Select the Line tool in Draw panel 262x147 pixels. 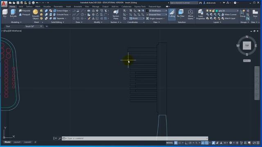click(x=78, y=15)
